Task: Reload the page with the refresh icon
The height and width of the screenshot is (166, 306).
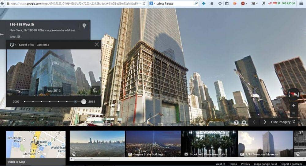Action: [x=144, y=3]
